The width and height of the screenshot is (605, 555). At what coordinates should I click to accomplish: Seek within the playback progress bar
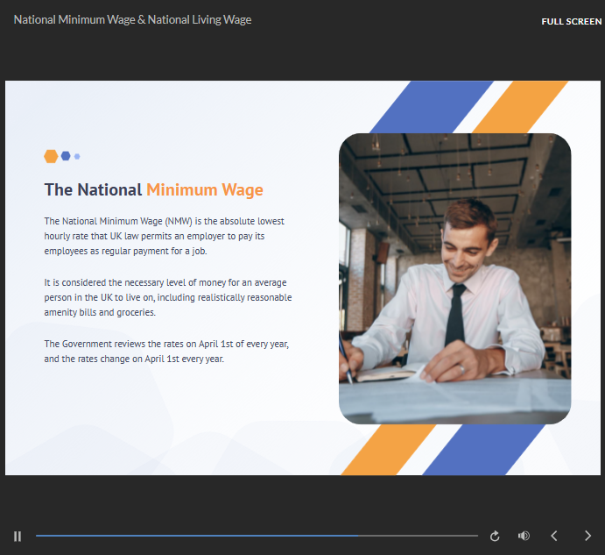(257, 536)
